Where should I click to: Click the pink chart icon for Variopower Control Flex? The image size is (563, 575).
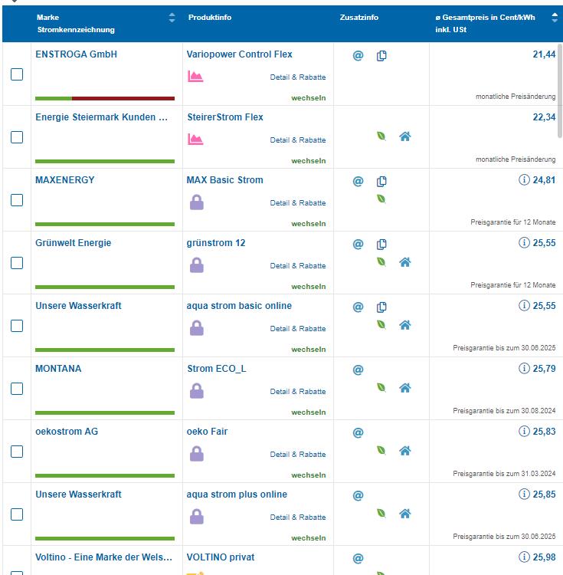point(195,76)
